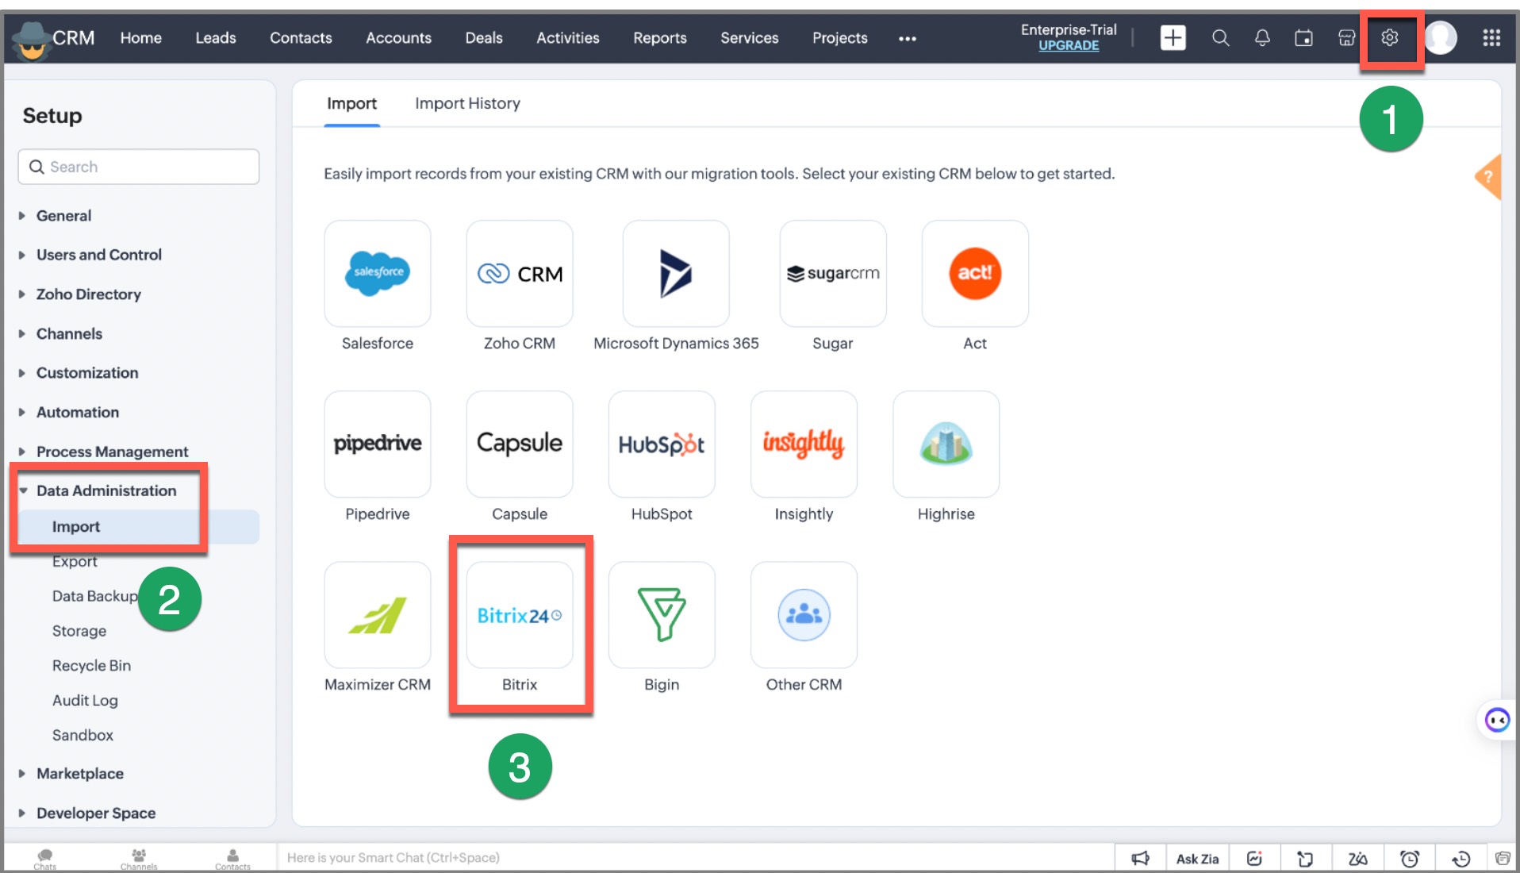Open the Deals menu item
Screen dimensions: 1520x873
pyautogui.click(x=483, y=38)
